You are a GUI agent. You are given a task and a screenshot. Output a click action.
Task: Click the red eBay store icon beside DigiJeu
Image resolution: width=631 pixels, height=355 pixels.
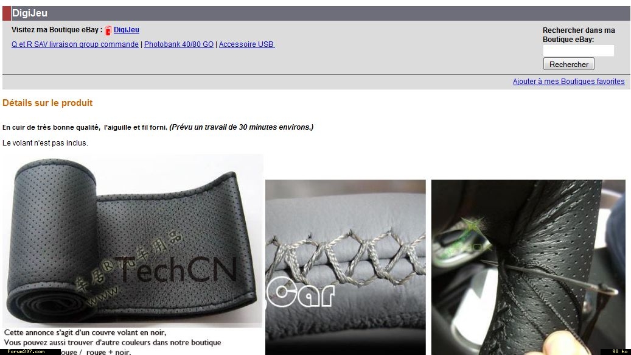pyautogui.click(x=108, y=30)
